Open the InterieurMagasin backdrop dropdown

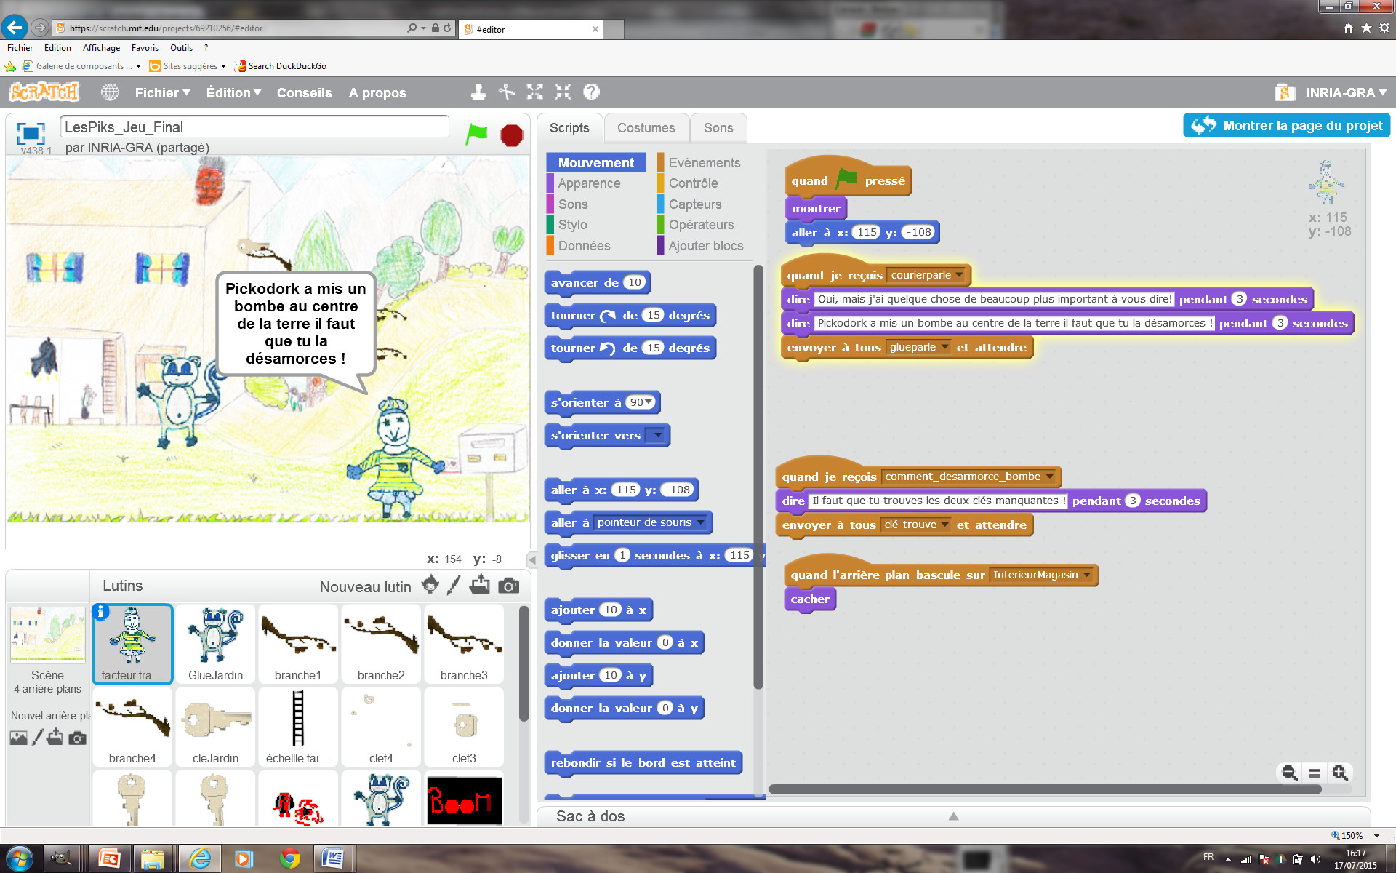tap(1086, 575)
